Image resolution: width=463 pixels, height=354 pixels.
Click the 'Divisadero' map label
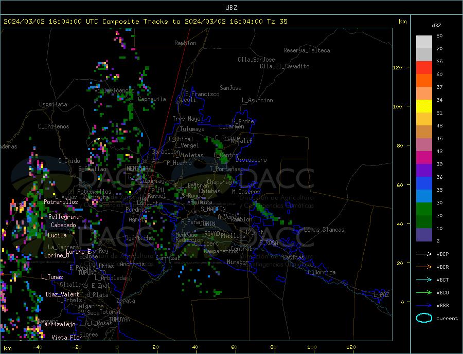click(251, 160)
